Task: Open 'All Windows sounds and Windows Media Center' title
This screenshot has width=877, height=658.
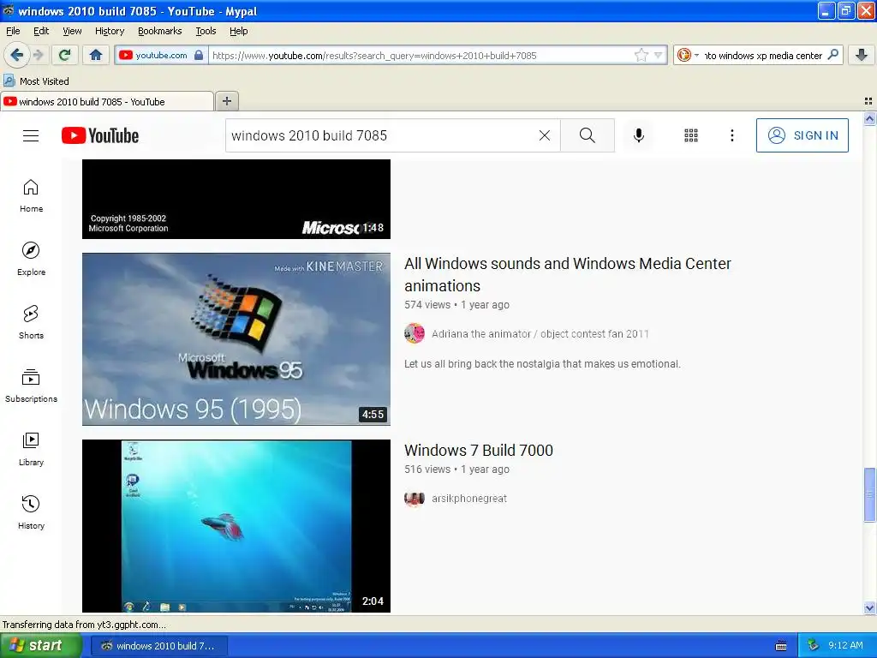Action: [568, 275]
